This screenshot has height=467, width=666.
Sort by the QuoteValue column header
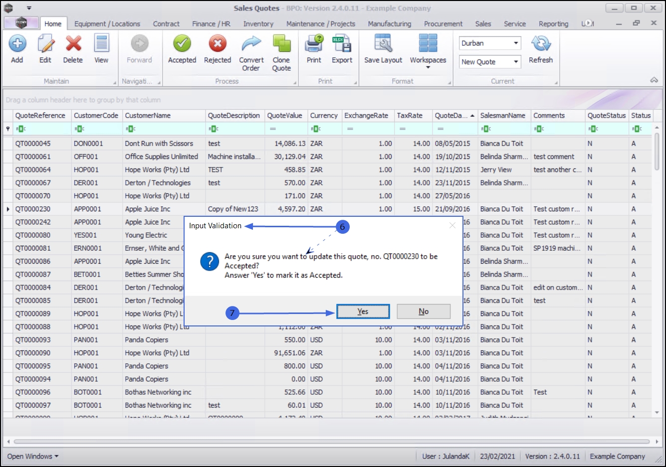(x=285, y=116)
